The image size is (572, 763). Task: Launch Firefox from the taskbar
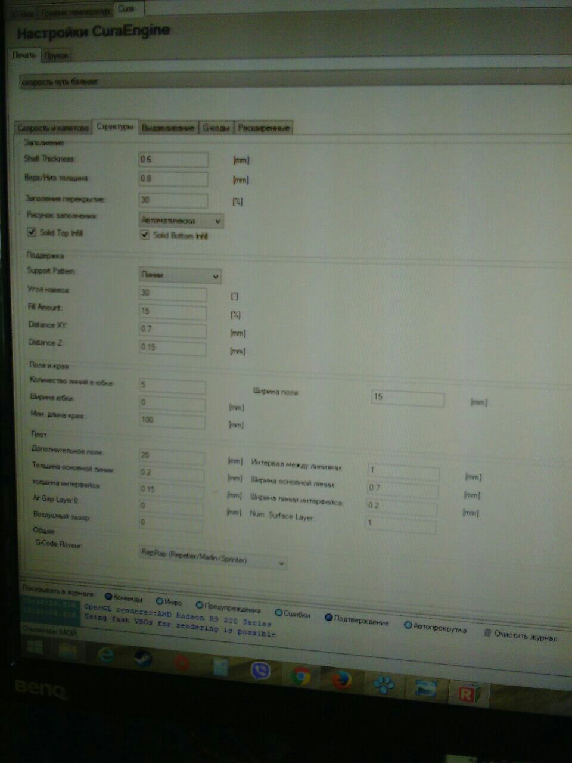[341, 680]
